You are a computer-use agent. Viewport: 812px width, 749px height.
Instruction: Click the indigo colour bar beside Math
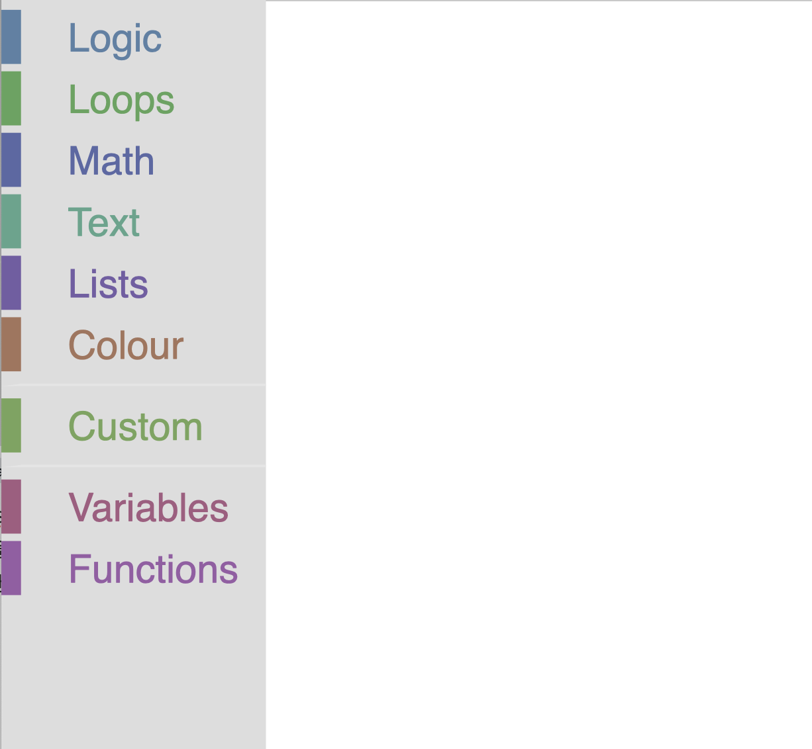coord(11,160)
